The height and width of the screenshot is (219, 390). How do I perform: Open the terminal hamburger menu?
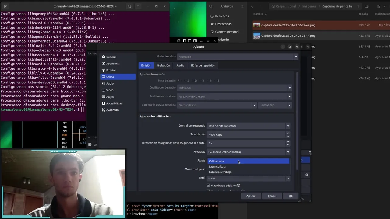tap(138, 6)
